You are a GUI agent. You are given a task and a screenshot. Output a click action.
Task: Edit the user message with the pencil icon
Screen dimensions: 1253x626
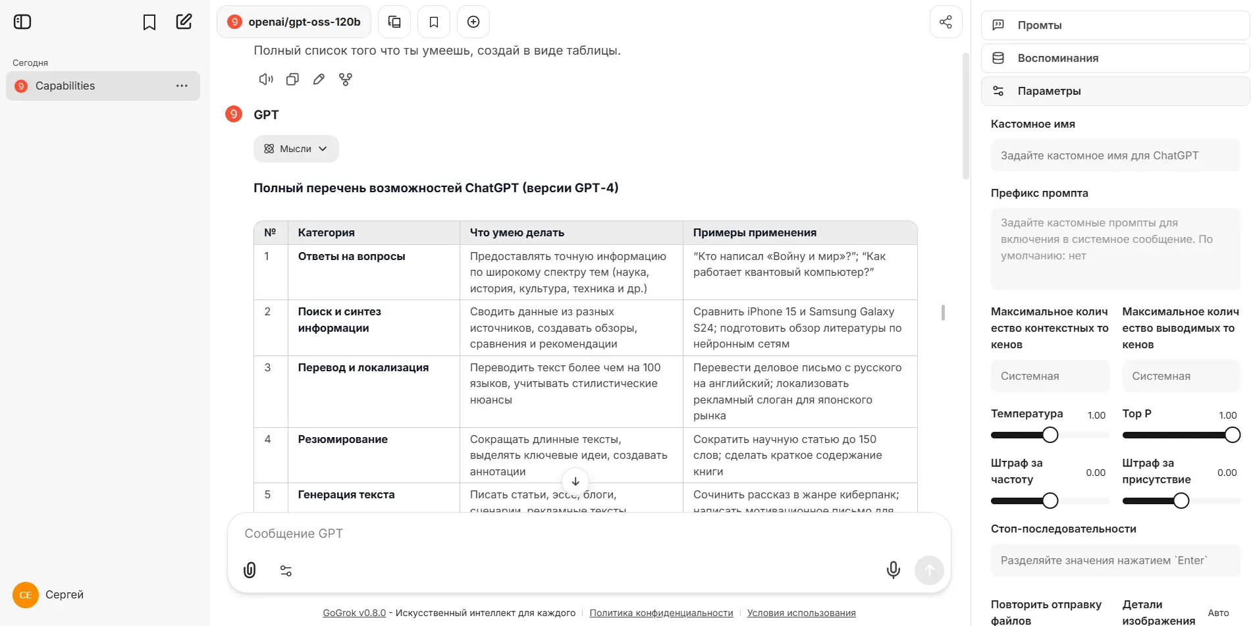(319, 80)
